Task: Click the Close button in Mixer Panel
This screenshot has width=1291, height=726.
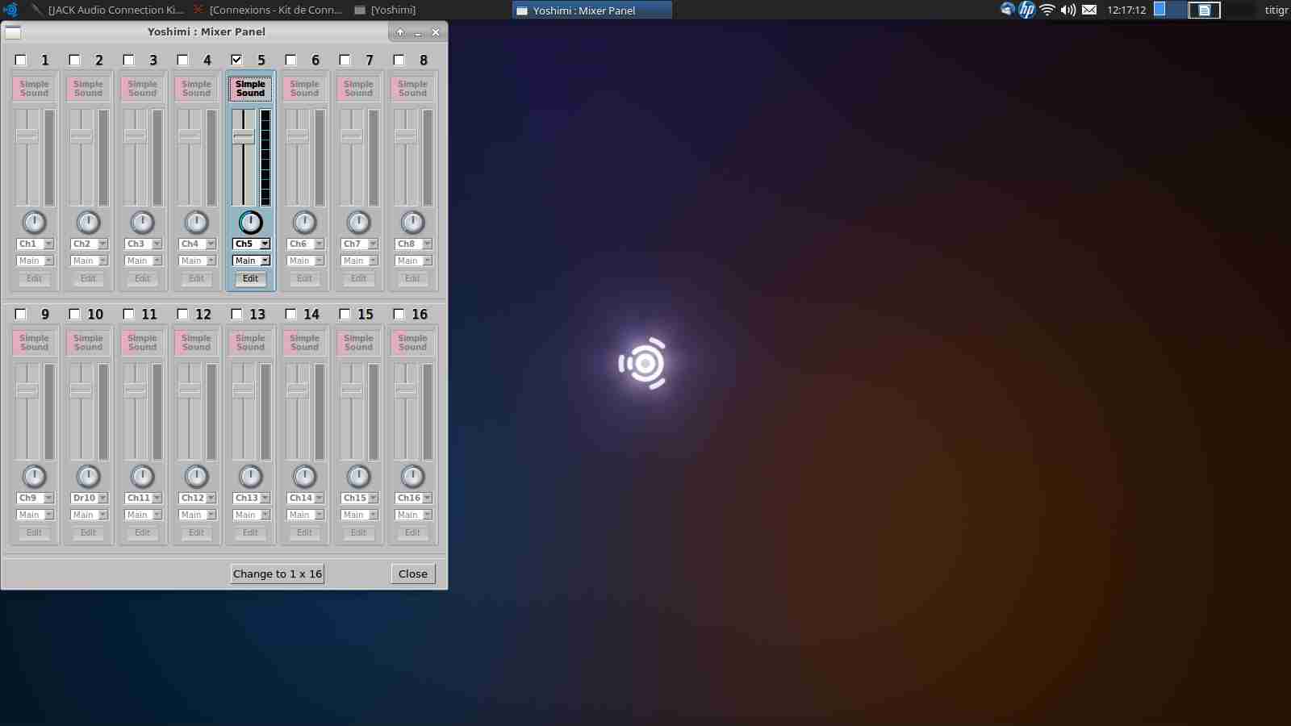Action: 413,574
